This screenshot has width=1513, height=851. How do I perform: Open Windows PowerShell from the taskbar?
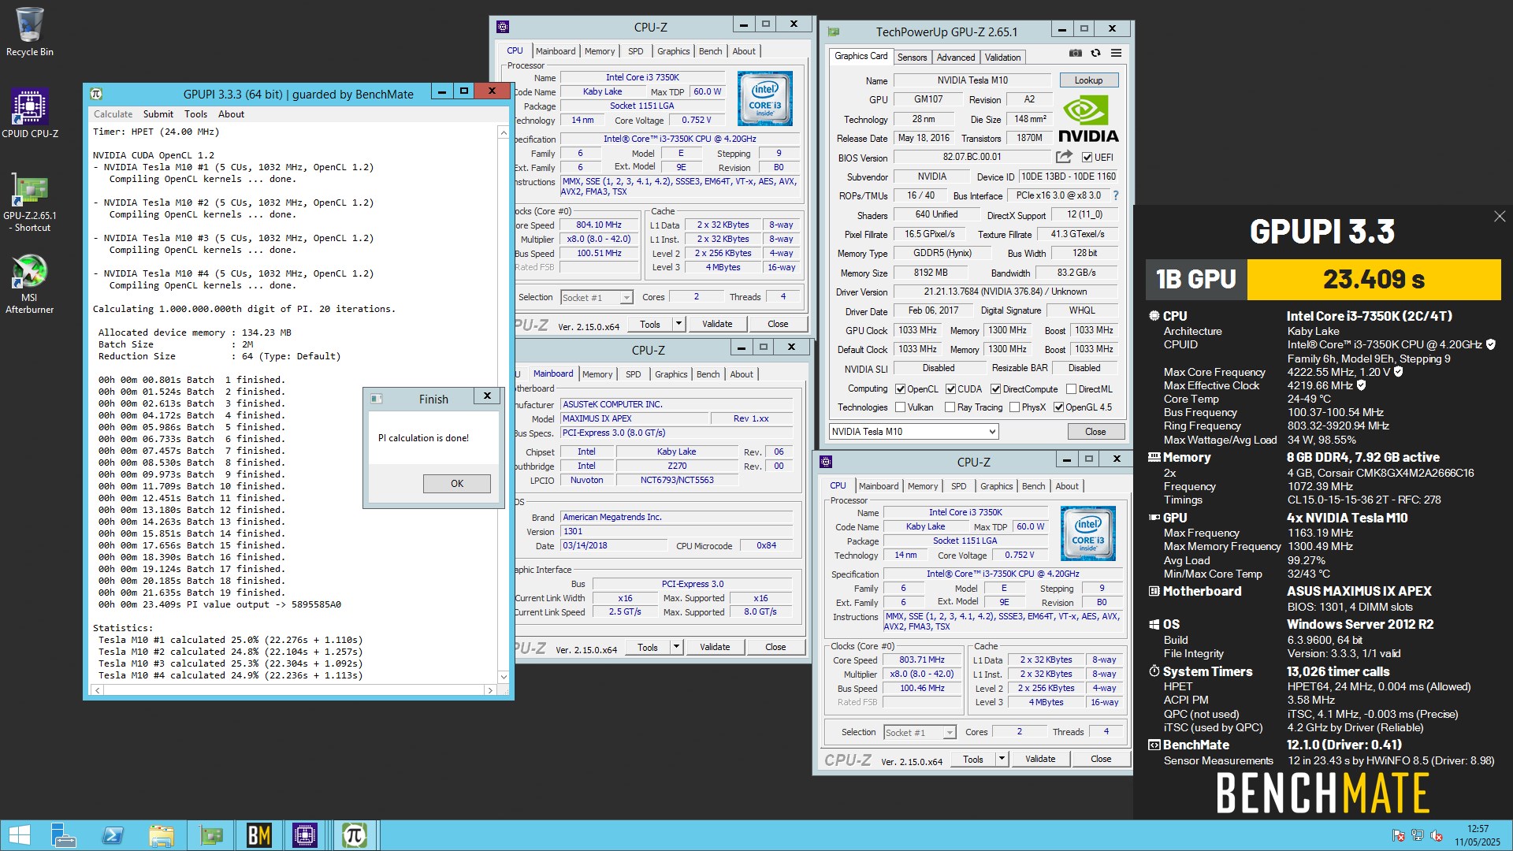click(x=113, y=835)
